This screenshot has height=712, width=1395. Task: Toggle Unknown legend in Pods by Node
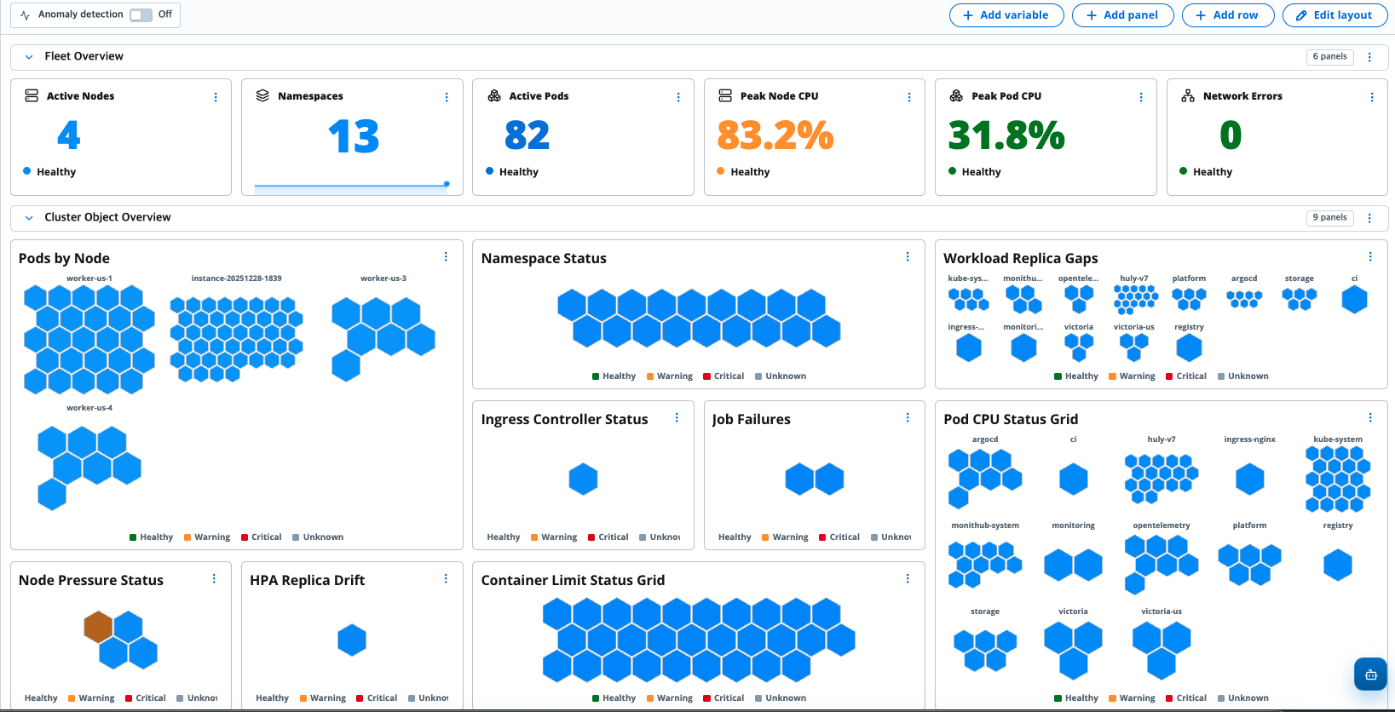(x=318, y=537)
